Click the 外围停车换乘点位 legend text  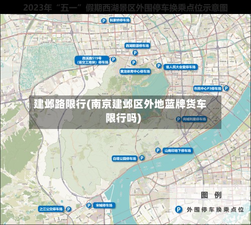215,209
